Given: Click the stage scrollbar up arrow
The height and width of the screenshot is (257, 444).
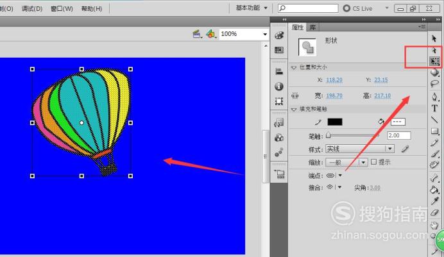Looking at the screenshot, I should 266,46.
